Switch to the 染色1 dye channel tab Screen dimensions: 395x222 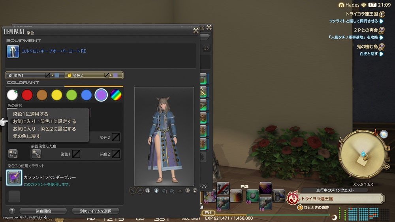tap(35, 75)
